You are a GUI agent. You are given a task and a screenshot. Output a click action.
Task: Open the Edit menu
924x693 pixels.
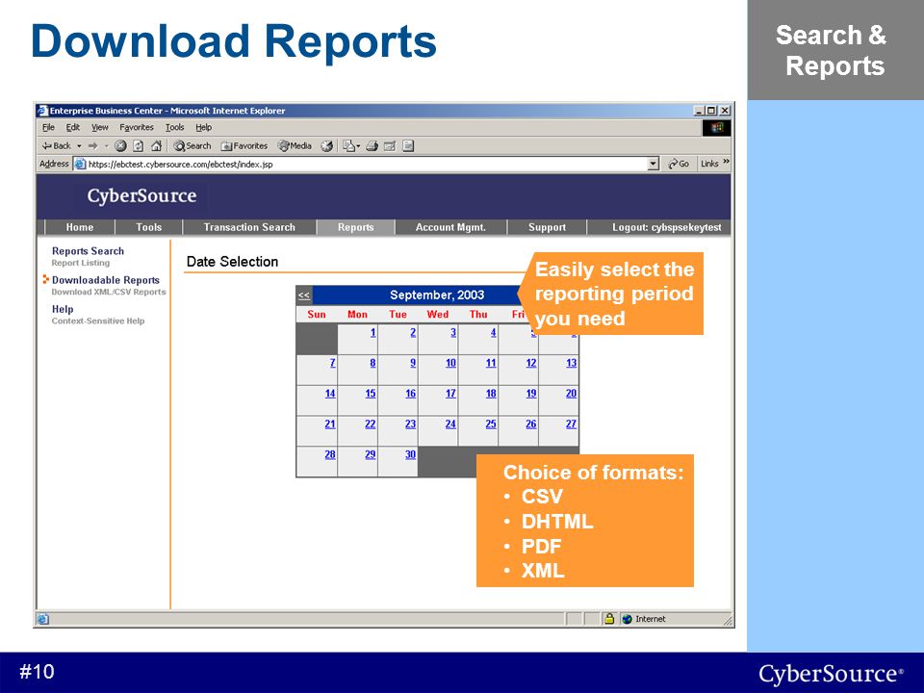pos(72,127)
